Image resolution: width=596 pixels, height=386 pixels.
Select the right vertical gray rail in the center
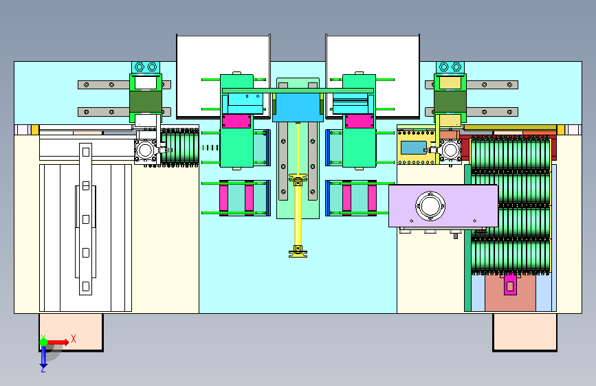point(313,161)
